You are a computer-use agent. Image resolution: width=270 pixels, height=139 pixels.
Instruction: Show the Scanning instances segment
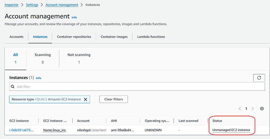[43, 58]
